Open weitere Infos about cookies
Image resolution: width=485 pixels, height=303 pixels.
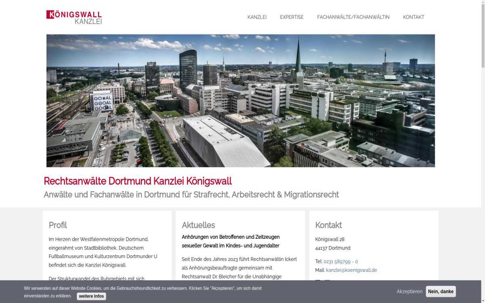(x=91, y=296)
